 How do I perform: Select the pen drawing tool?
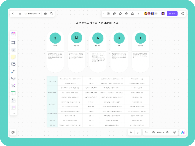(13, 79)
